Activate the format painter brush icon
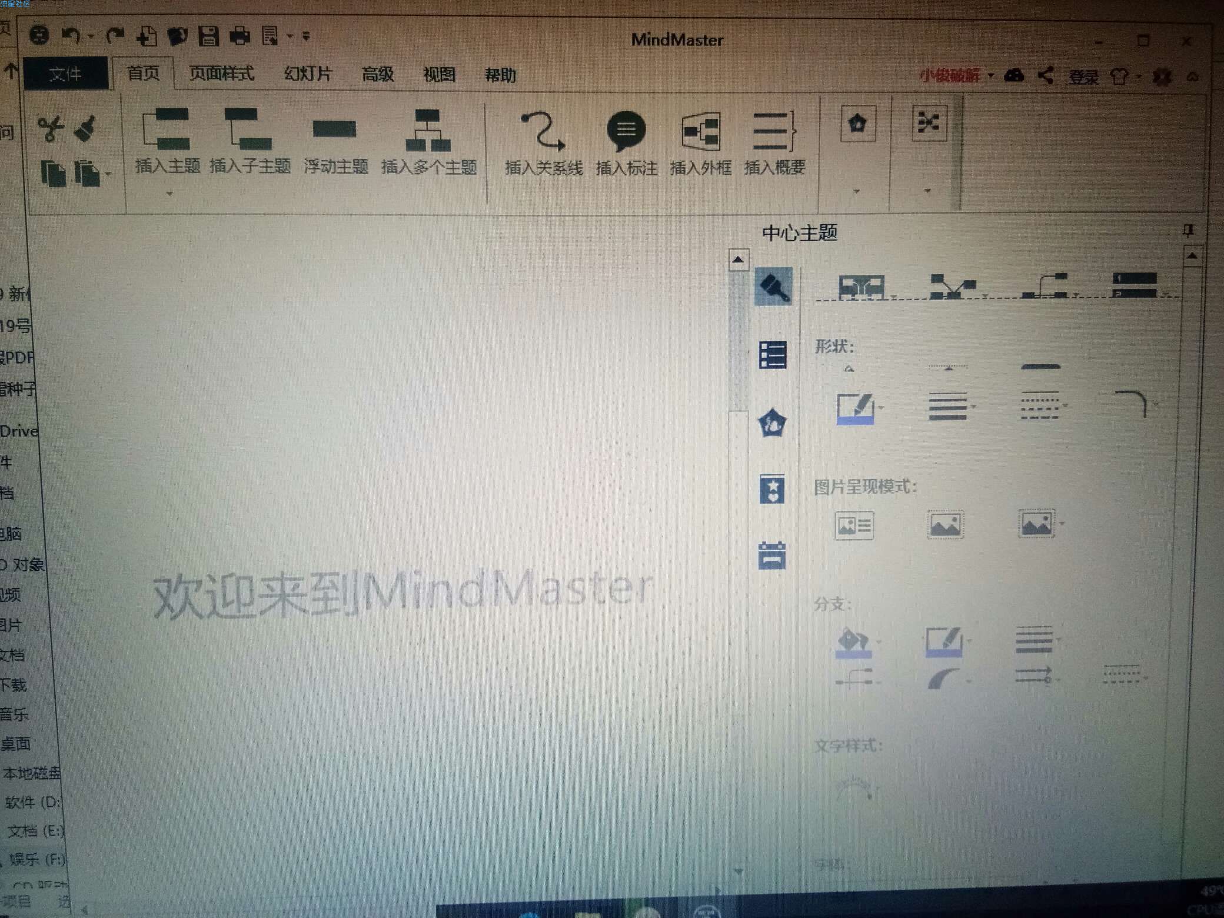The width and height of the screenshot is (1224, 918). pos(86,128)
